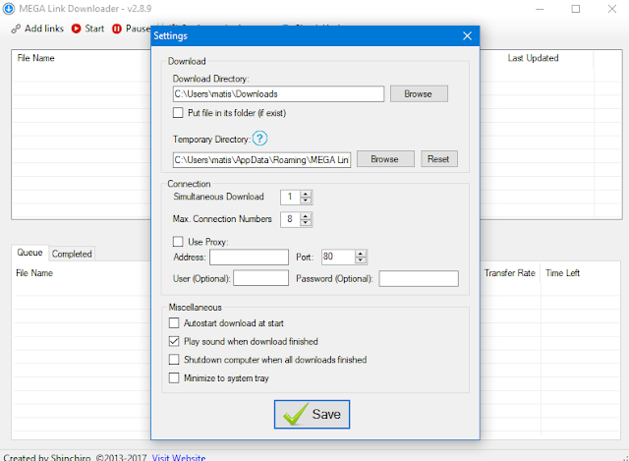
Task: Maximize the MEGA Link Downloader window
Action: pos(576,9)
